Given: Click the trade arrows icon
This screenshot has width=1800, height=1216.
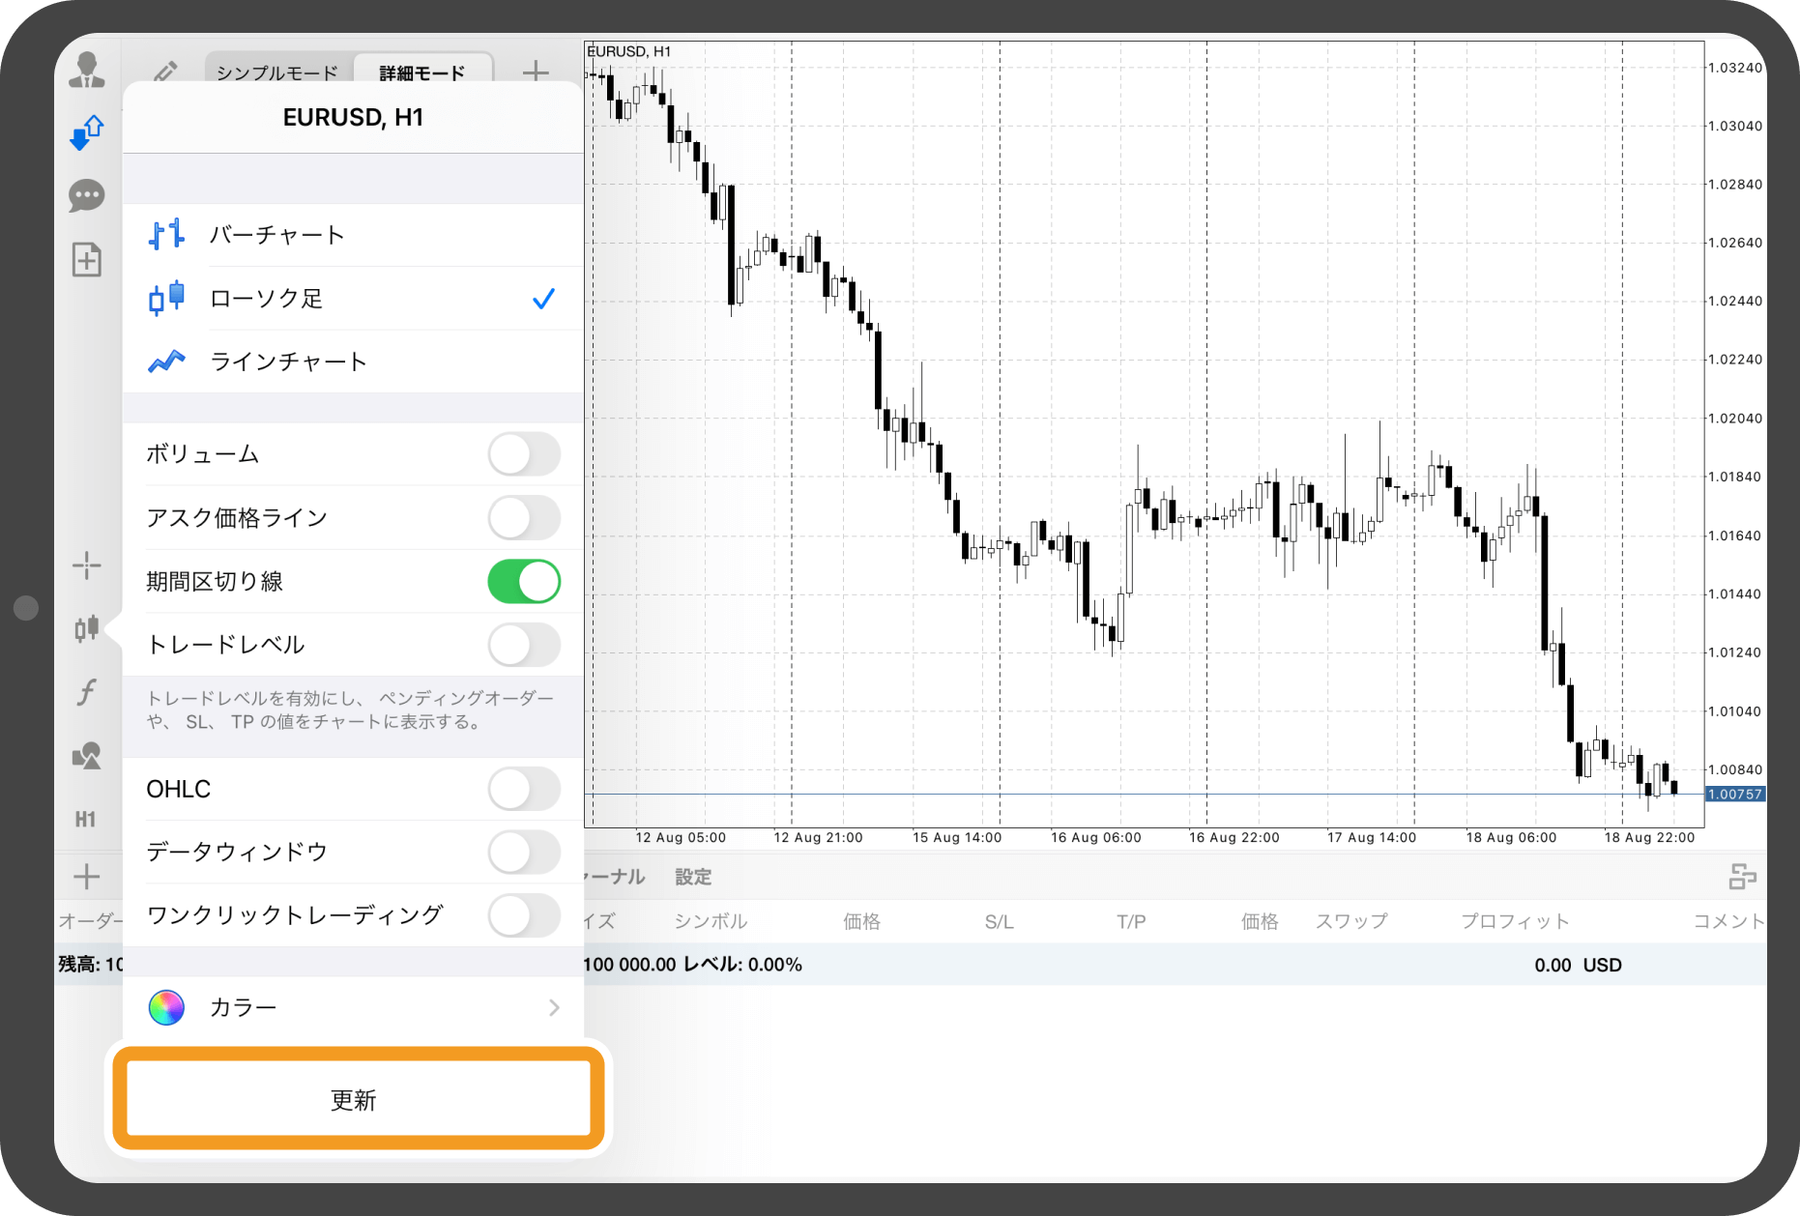Looking at the screenshot, I should 87,132.
